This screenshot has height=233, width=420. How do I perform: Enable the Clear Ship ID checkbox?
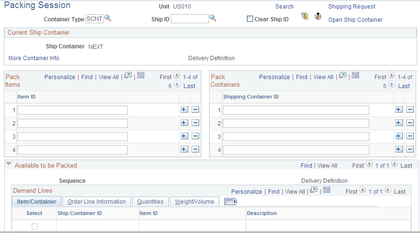pyautogui.click(x=250, y=19)
